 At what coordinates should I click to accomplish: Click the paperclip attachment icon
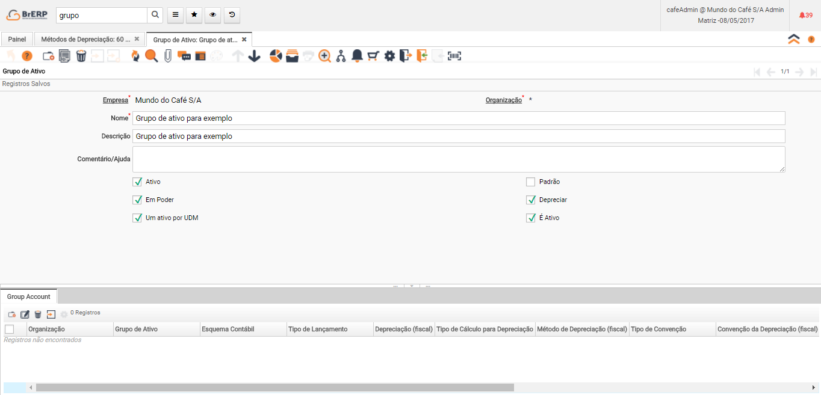(168, 56)
